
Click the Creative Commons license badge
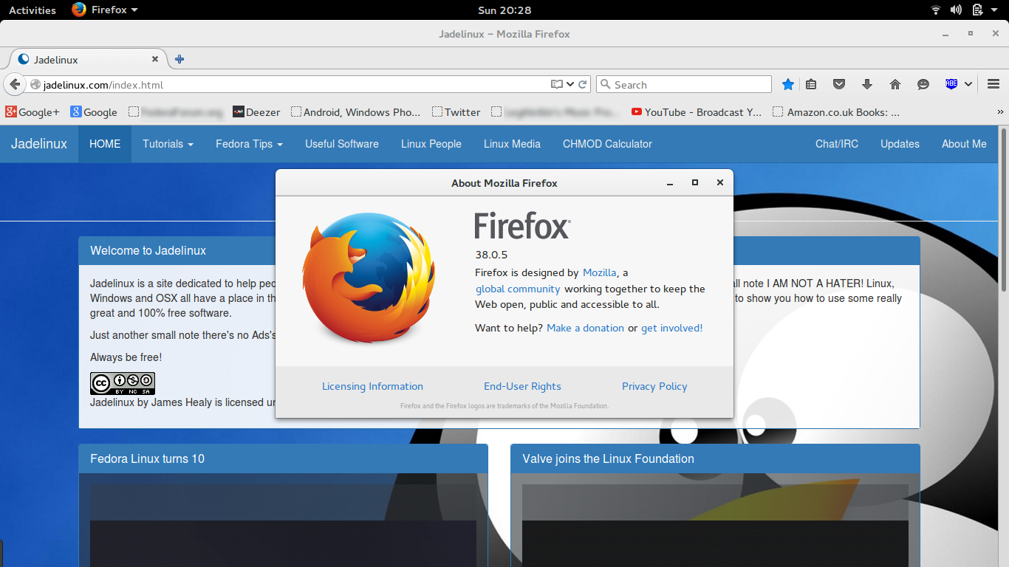(123, 384)
